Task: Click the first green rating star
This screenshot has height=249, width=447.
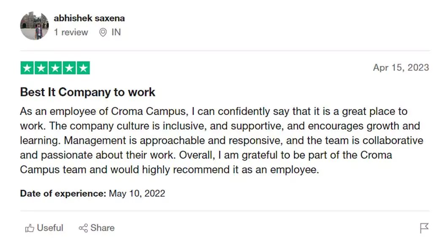Action: click(x=27, y=68)
